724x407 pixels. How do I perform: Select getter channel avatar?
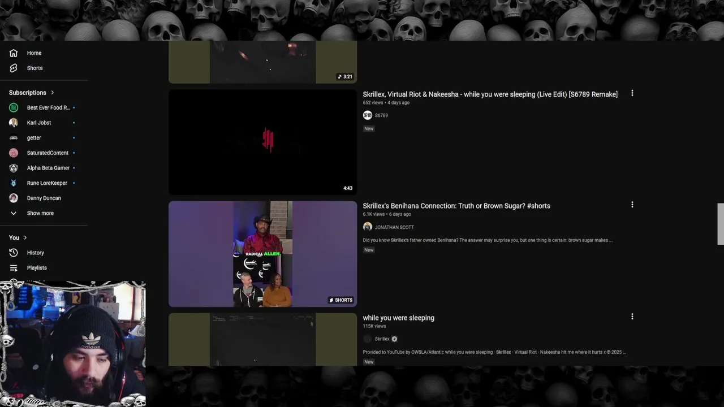point(14,138)
